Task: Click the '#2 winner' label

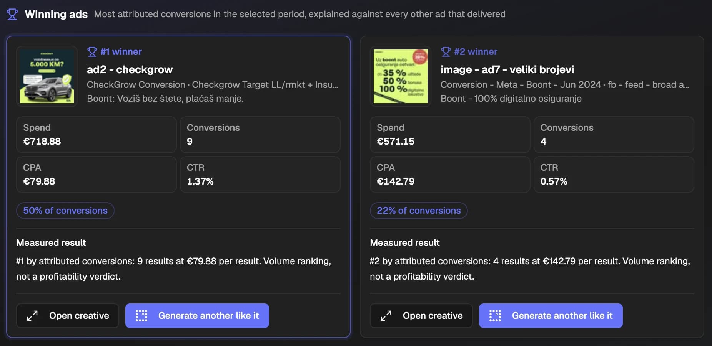Action: click(x=476, y=52)
